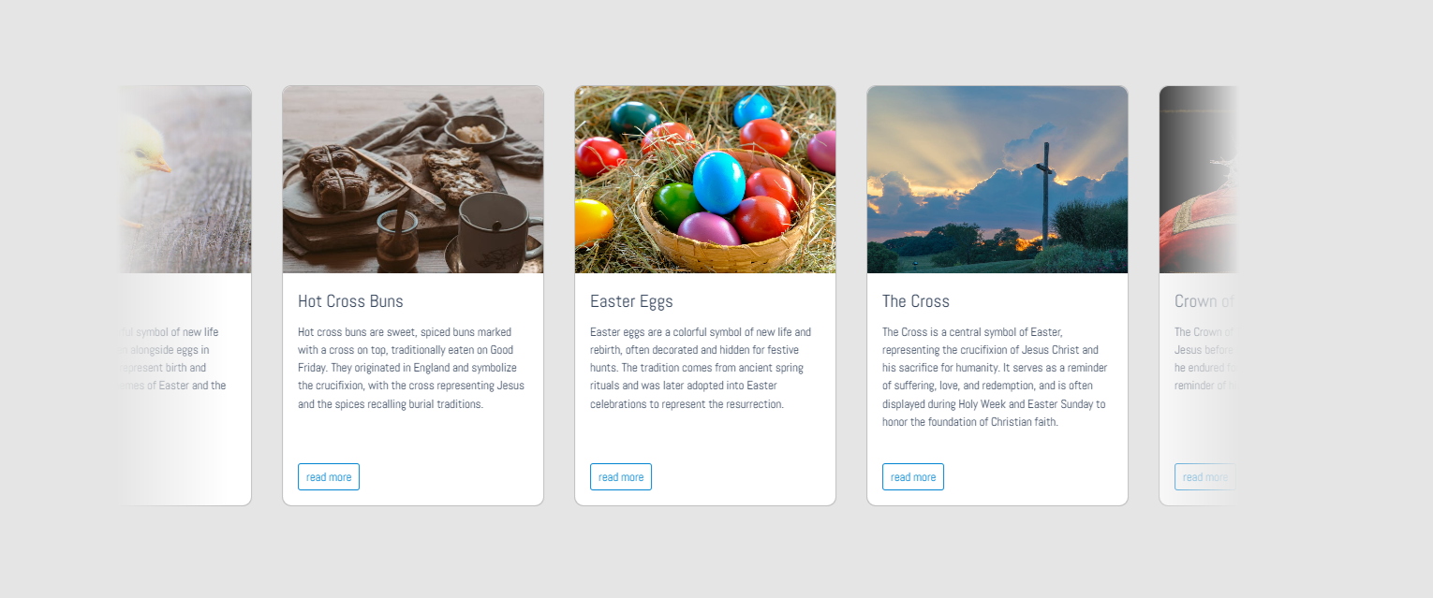
Task: Select the Easter Eggs card title
Action: pyautogui.click(x=631, y=301)
